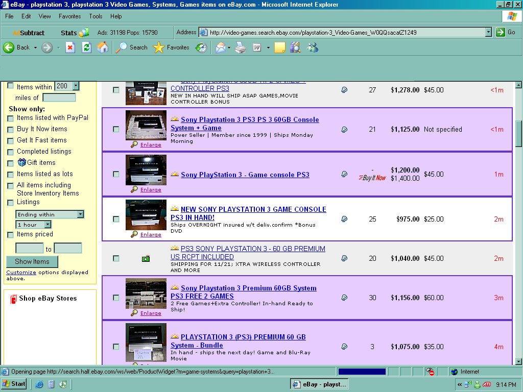Expand the Address bar history dropdown
Viewport: 523px width, 392px height.
coord(489,32)
